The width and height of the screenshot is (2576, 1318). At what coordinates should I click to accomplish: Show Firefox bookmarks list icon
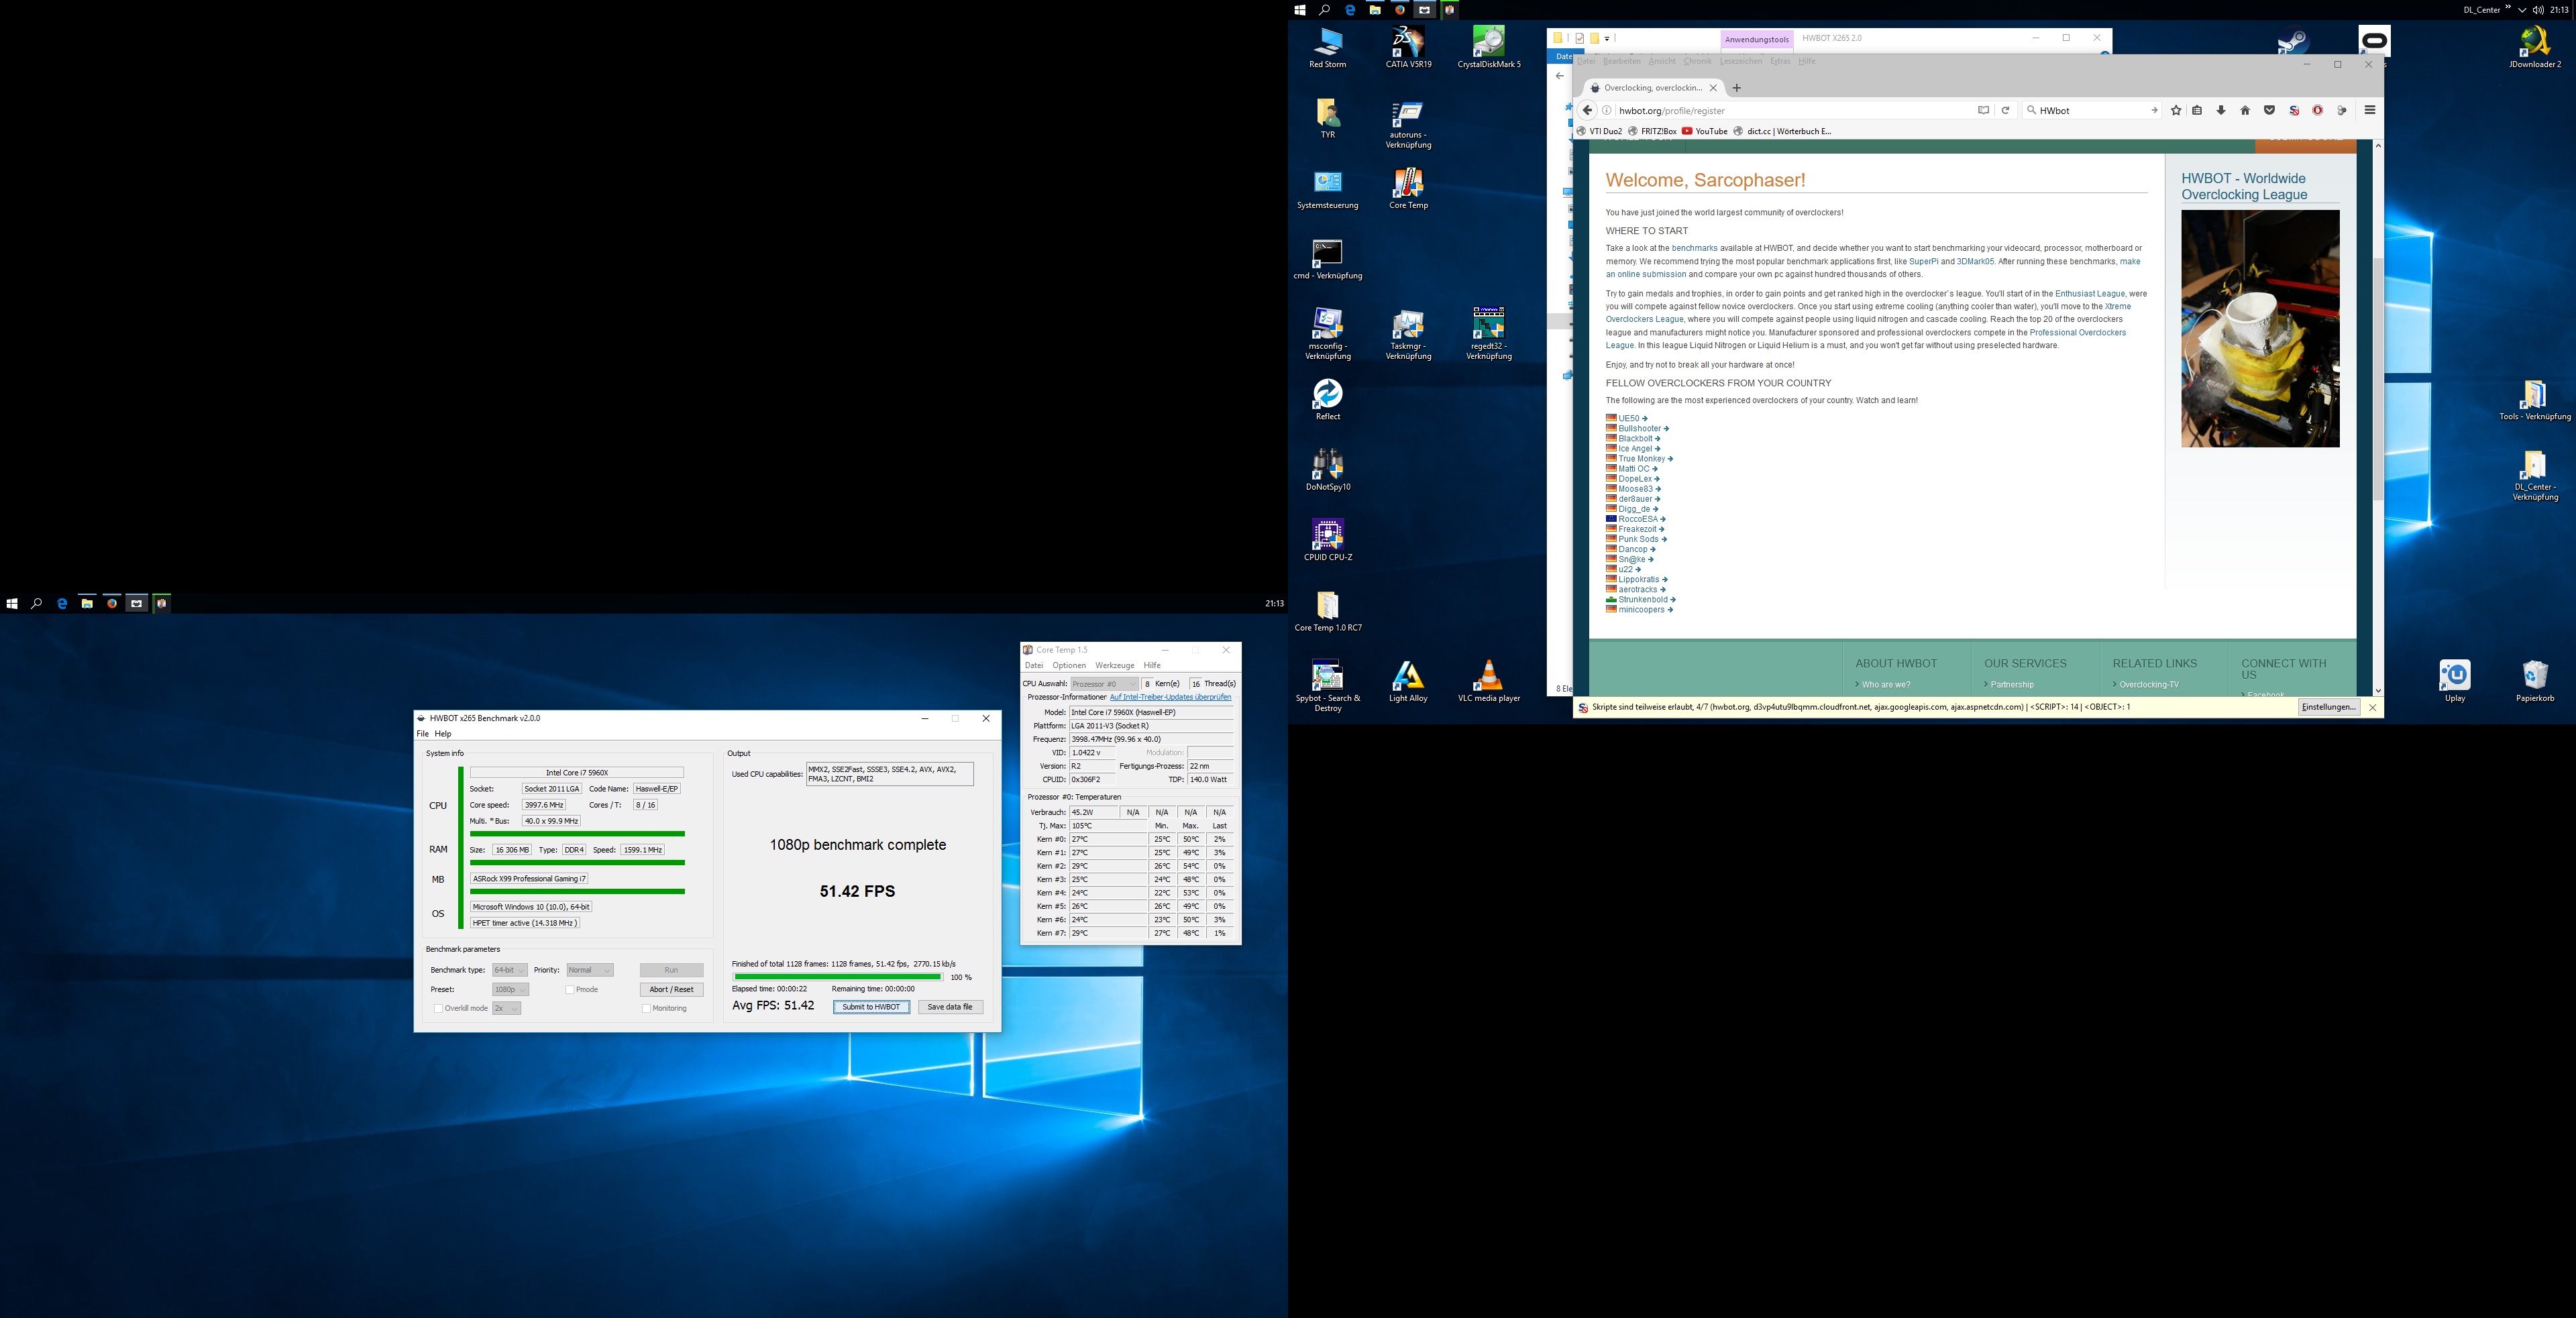[x=2197, y=111]
